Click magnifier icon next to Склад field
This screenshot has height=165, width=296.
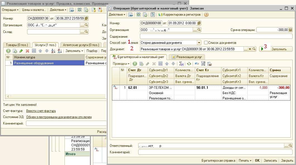coord(86,32)
